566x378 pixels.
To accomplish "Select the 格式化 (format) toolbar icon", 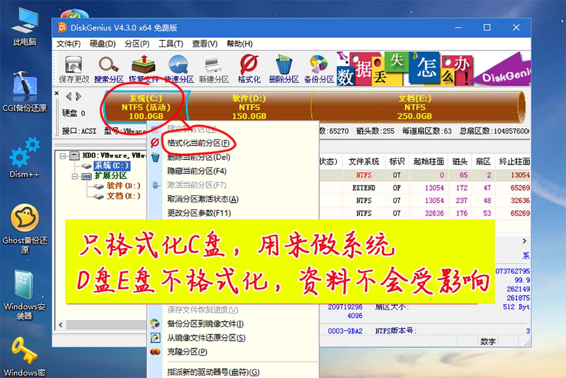I will (248, 69).
